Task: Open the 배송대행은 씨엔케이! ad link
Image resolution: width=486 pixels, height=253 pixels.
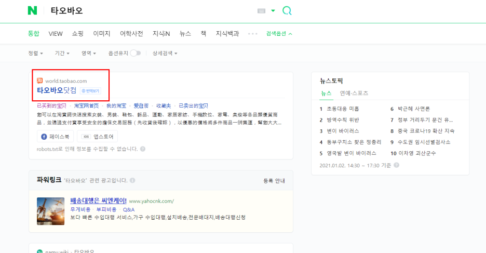Action: (98, 201)
